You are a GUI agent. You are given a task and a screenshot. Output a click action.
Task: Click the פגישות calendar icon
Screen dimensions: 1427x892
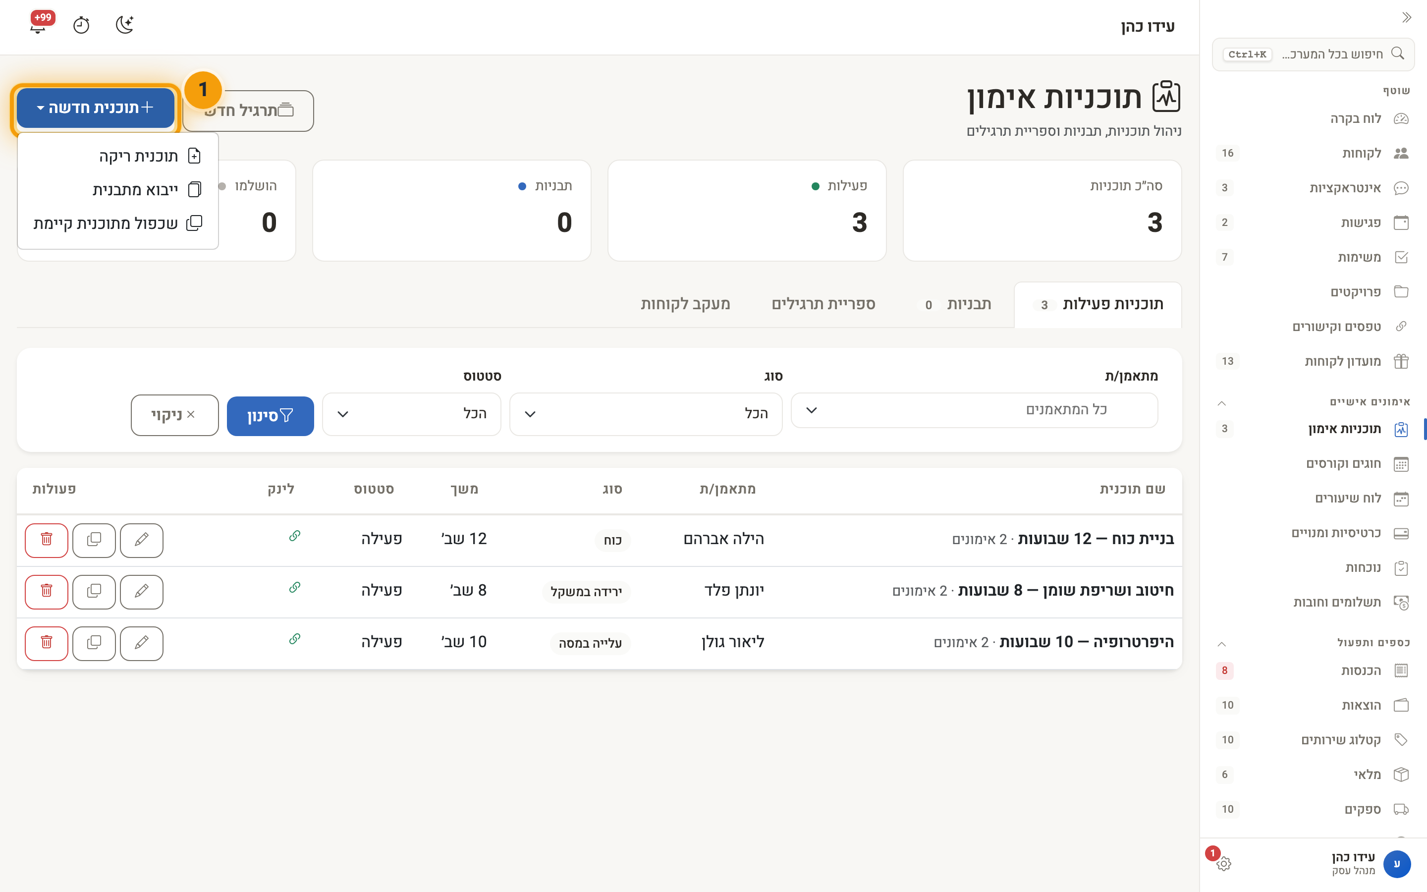tap(1401, 223)
